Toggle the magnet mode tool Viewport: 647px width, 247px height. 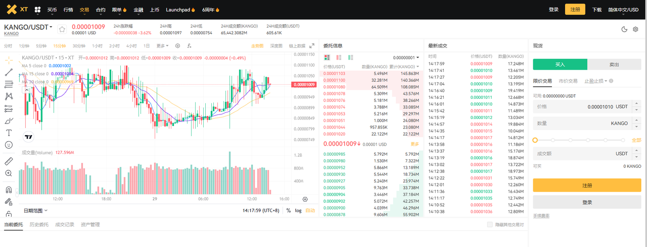tap(9, 190)
